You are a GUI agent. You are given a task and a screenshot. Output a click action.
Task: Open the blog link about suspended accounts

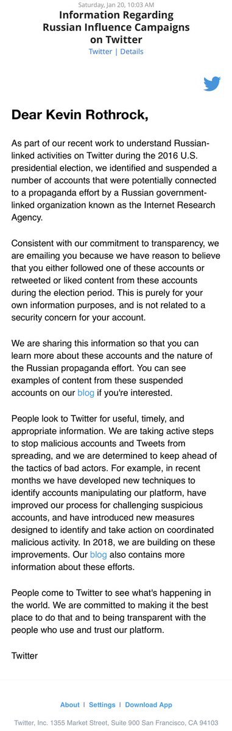tap(86, 393)
